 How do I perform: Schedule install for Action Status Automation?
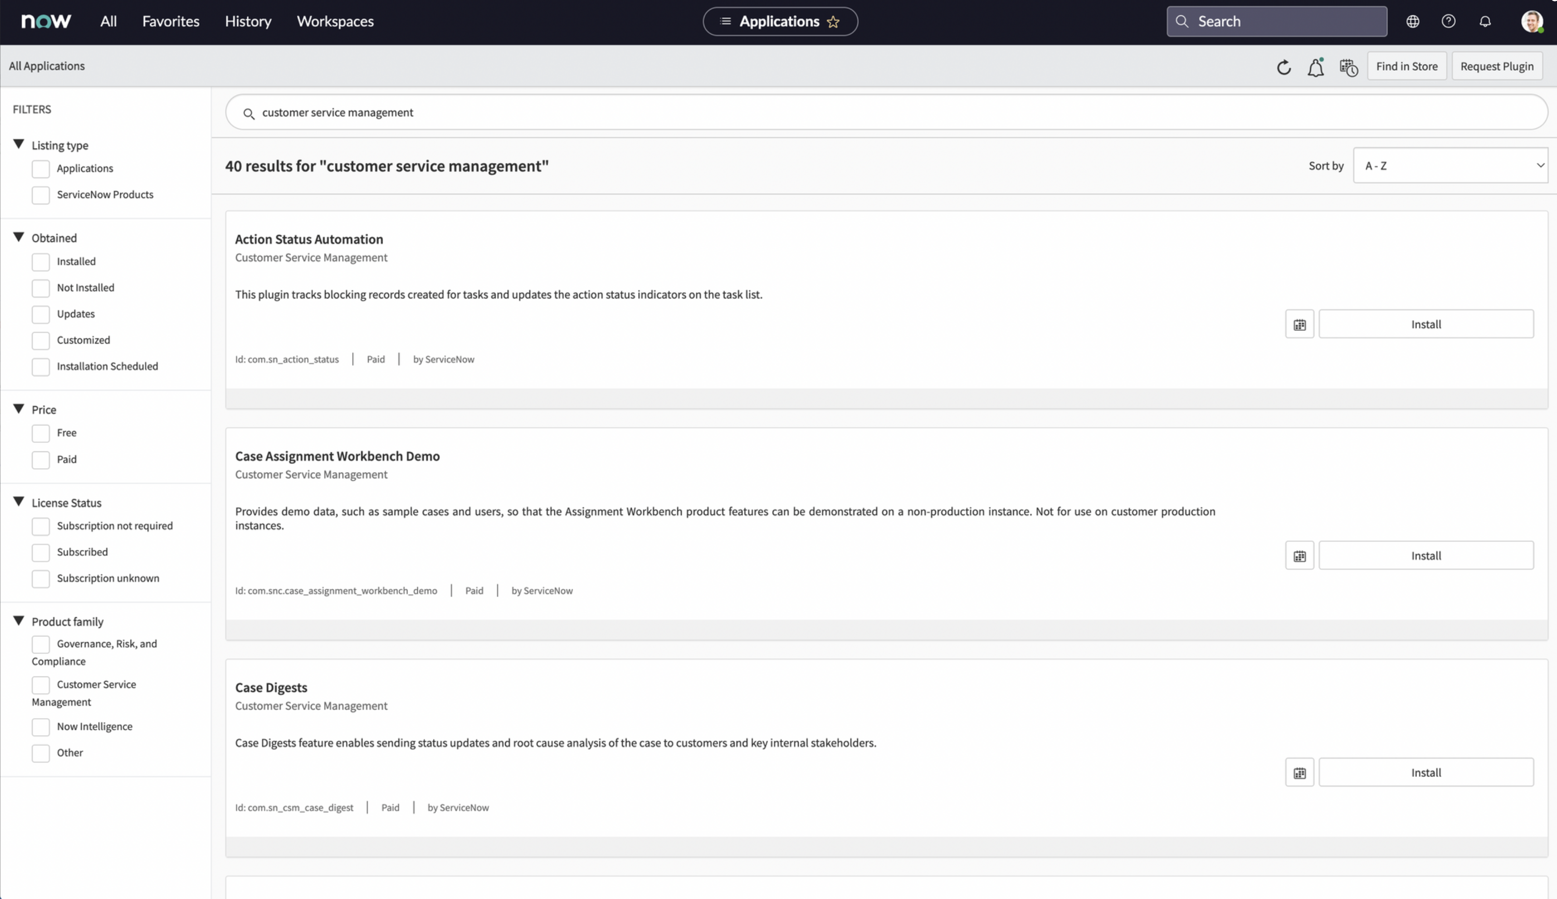1300,325
